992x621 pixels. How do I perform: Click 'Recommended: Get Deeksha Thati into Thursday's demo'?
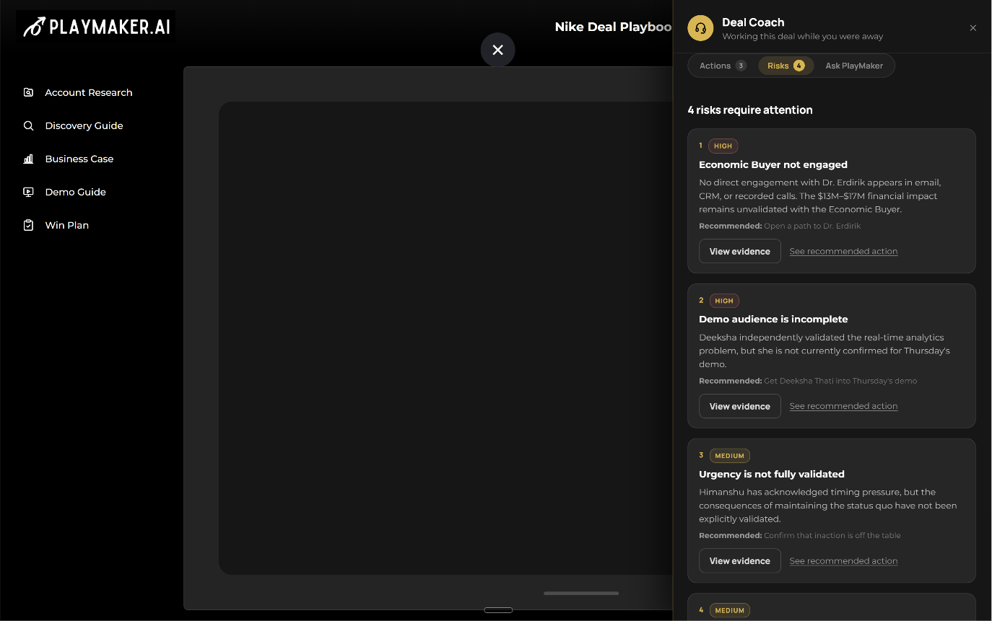pos(808,381)
